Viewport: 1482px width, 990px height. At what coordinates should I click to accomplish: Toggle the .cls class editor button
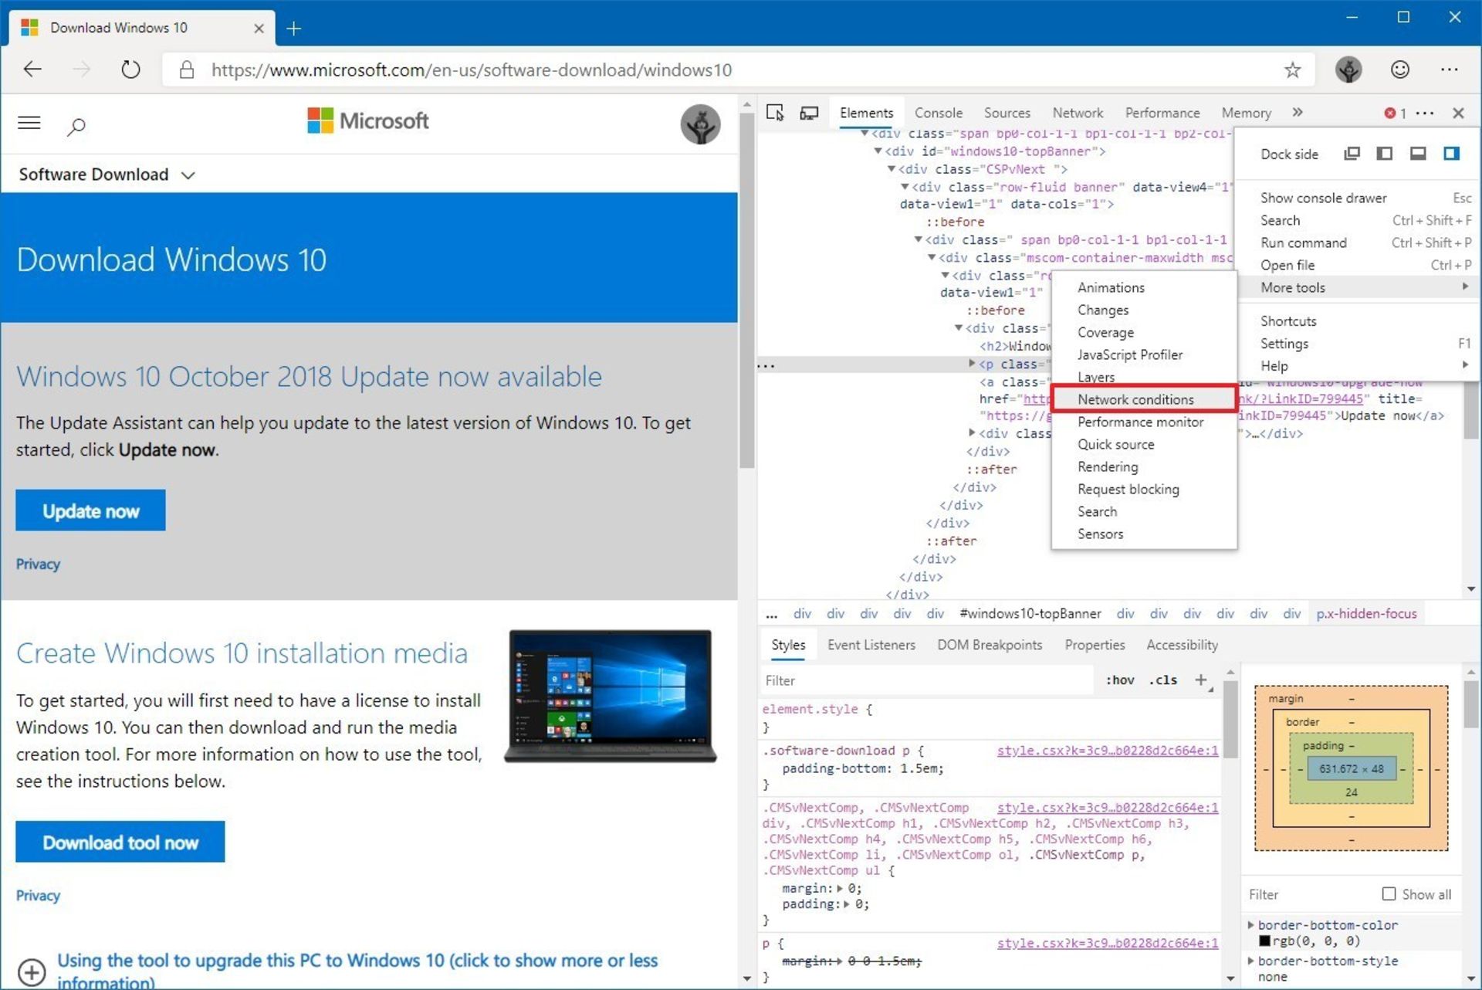coord(1167,680)
